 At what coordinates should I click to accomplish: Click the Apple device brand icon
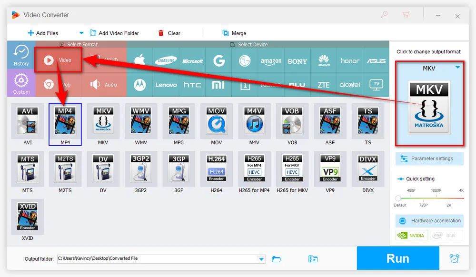139,61
